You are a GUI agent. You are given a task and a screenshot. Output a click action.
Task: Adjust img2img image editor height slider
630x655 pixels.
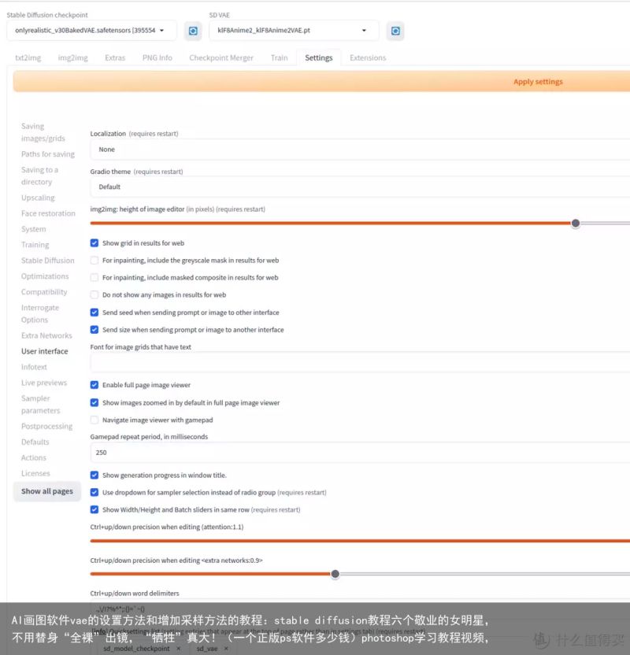(576, 224)
